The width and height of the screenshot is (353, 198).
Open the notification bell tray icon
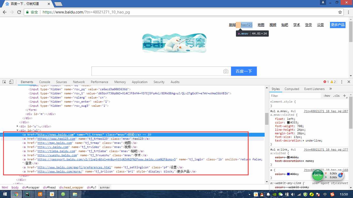point(268,194)
